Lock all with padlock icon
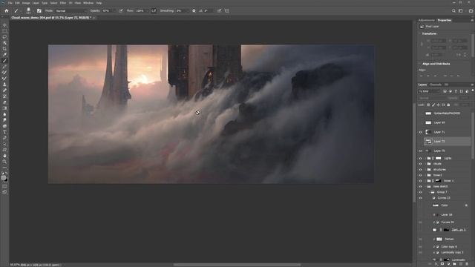The image size is (475, 267). [x=448, y=105]
